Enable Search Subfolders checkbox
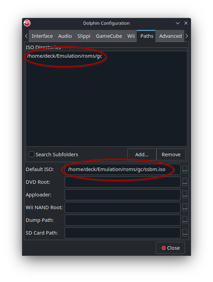Image resolution: width=213 pixels, height=282 pixels. tap(32, 154)
